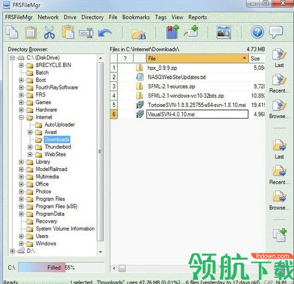Click the lower Last move-to folder icon
The image size is (294, 284).
click(x=279, y=145)
